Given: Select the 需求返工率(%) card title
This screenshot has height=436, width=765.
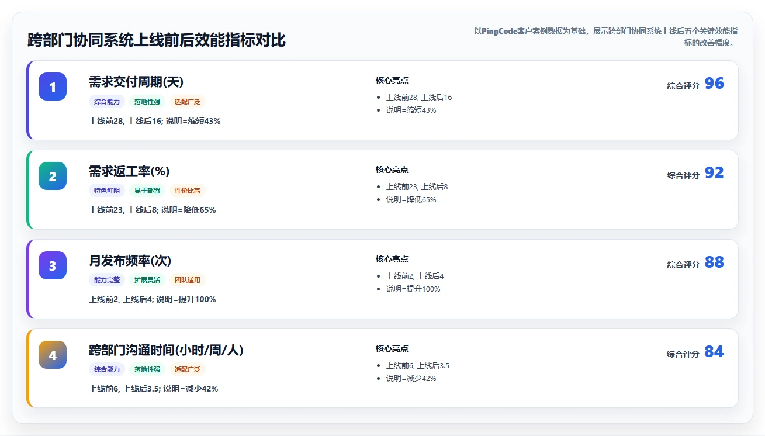Looking at the screenshot, I should coord(129,171).
